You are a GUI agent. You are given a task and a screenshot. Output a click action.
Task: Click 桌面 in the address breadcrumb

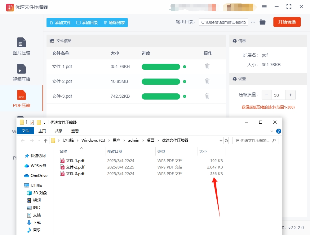(150, 140)
